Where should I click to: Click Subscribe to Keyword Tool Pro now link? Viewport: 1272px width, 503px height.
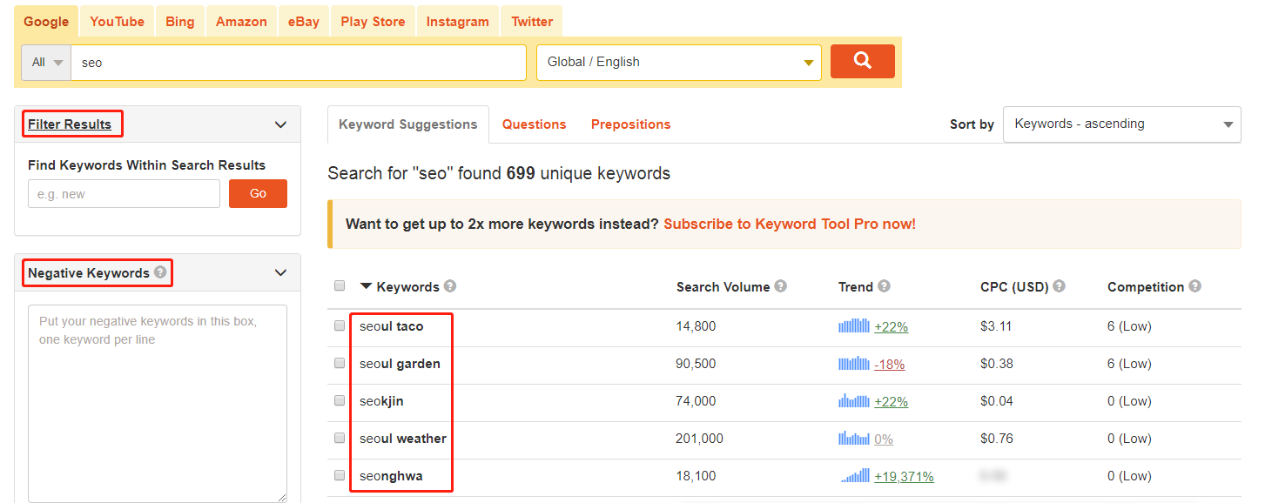point(790,224)
